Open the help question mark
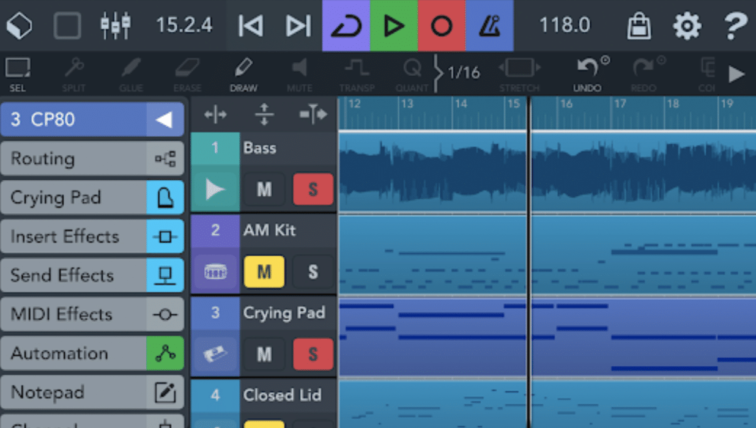Viewport: 756px width, 428px height. click(x=735, y=26)
